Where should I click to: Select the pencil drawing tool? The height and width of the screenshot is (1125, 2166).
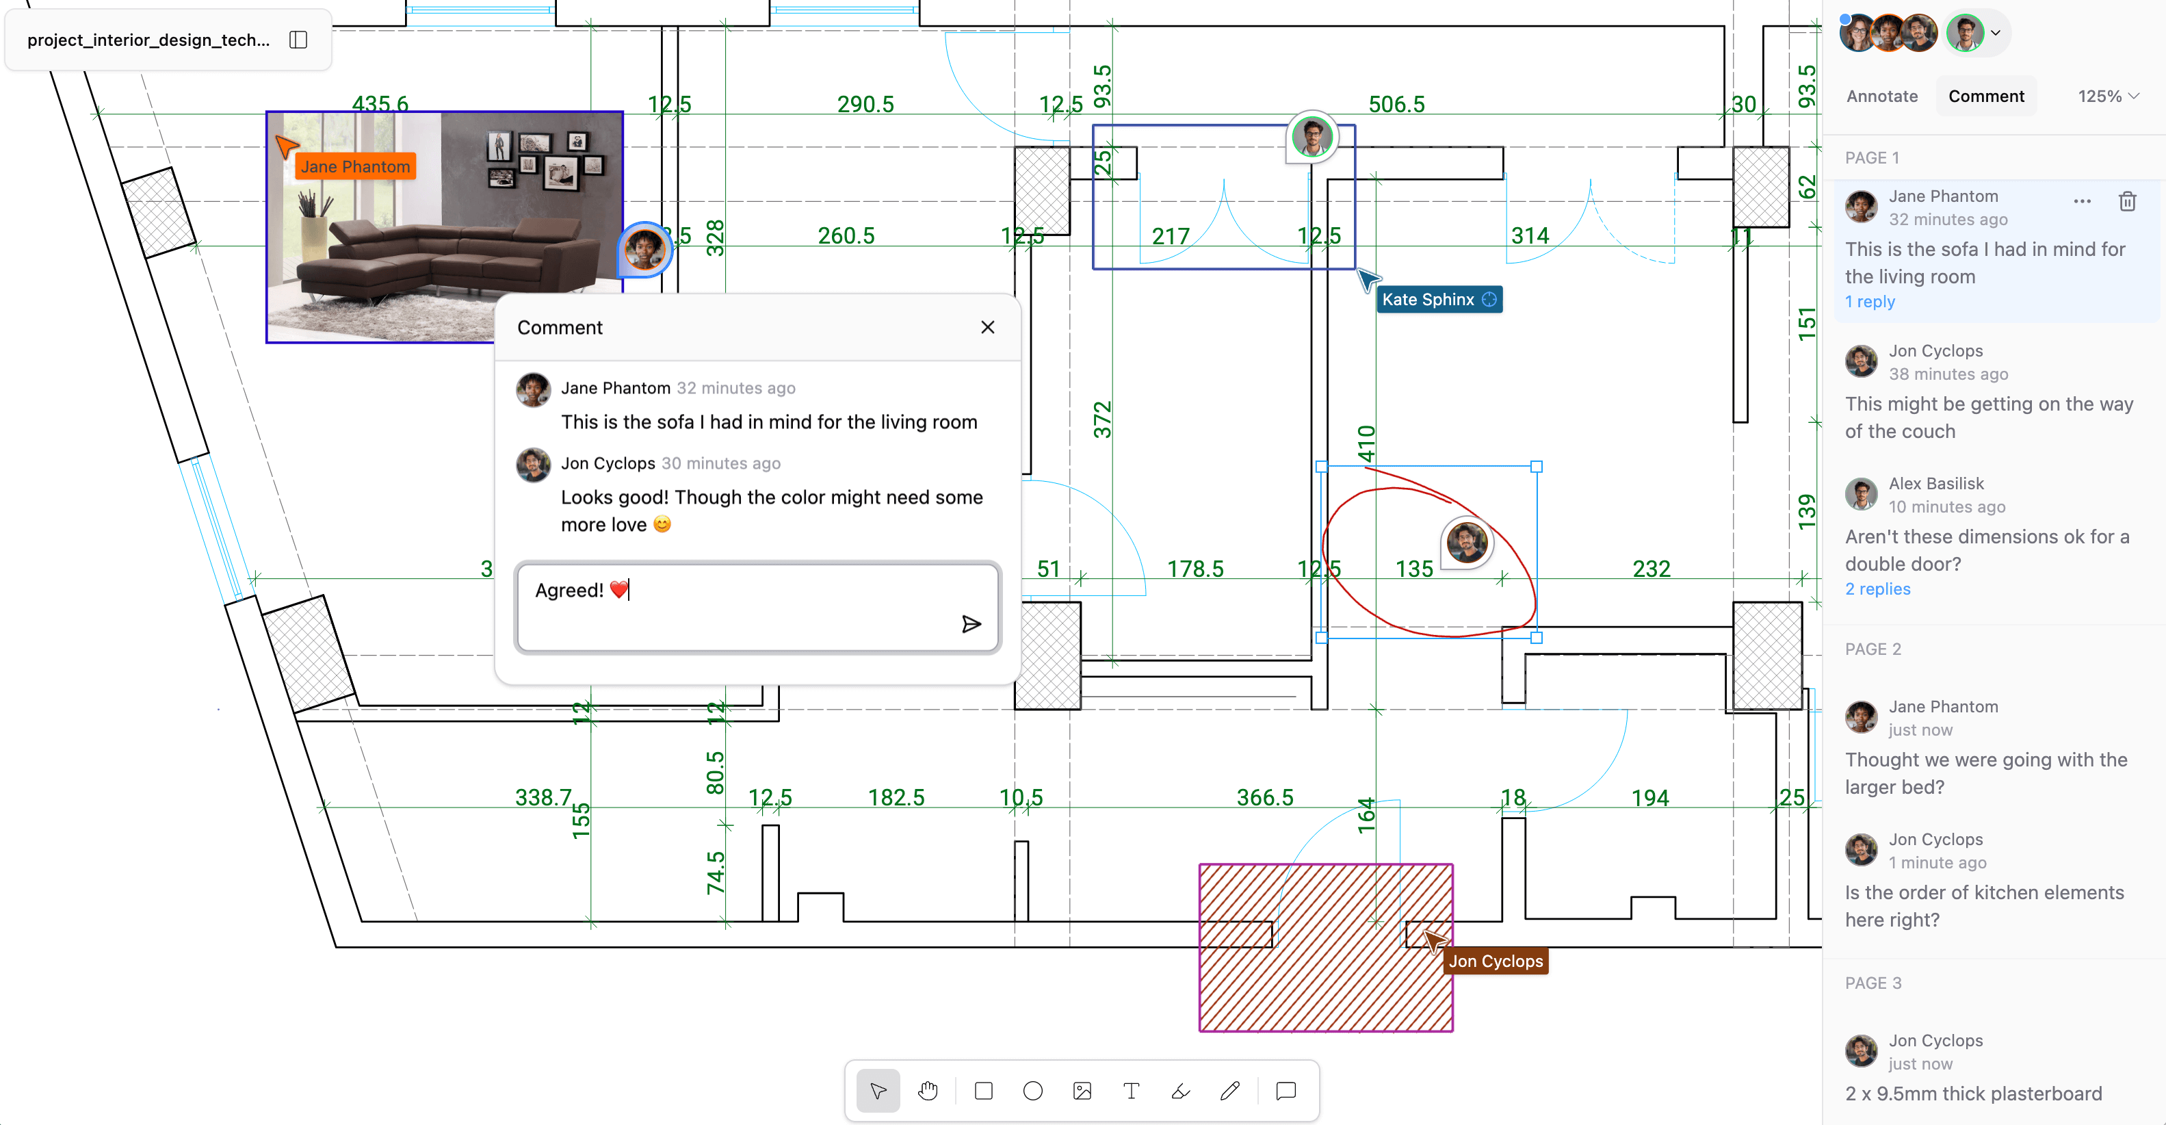point(1230,1091)
